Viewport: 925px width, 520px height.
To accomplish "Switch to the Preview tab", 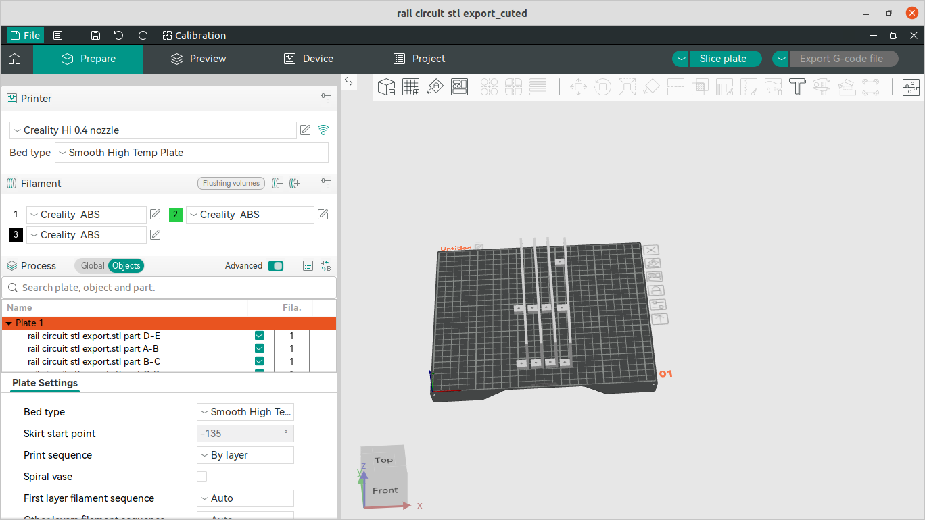I will point(198,59).
